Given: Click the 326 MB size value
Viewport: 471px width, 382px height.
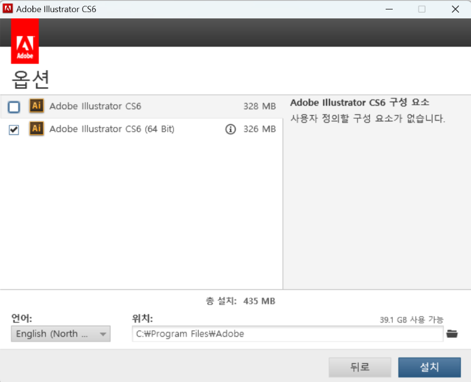Looking at the screenshot, I should (x=259, y=129).
